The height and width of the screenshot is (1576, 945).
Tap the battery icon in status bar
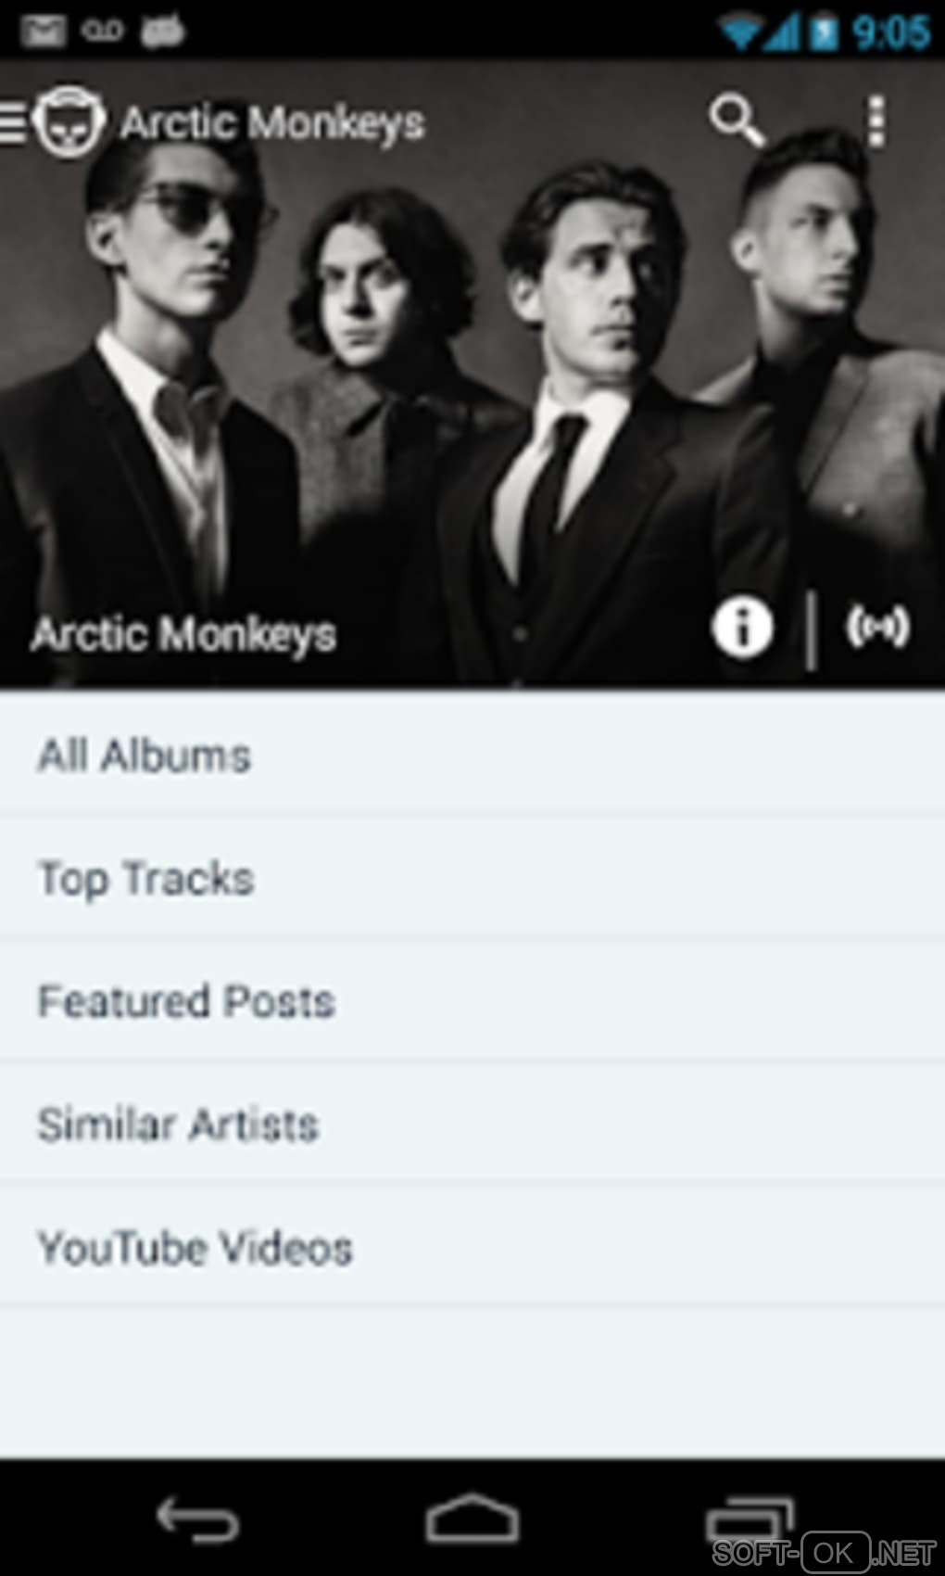pos(823,32)
